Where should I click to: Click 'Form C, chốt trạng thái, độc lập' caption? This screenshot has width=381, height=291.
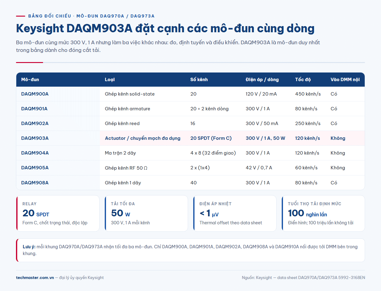[x=55, y=223]
